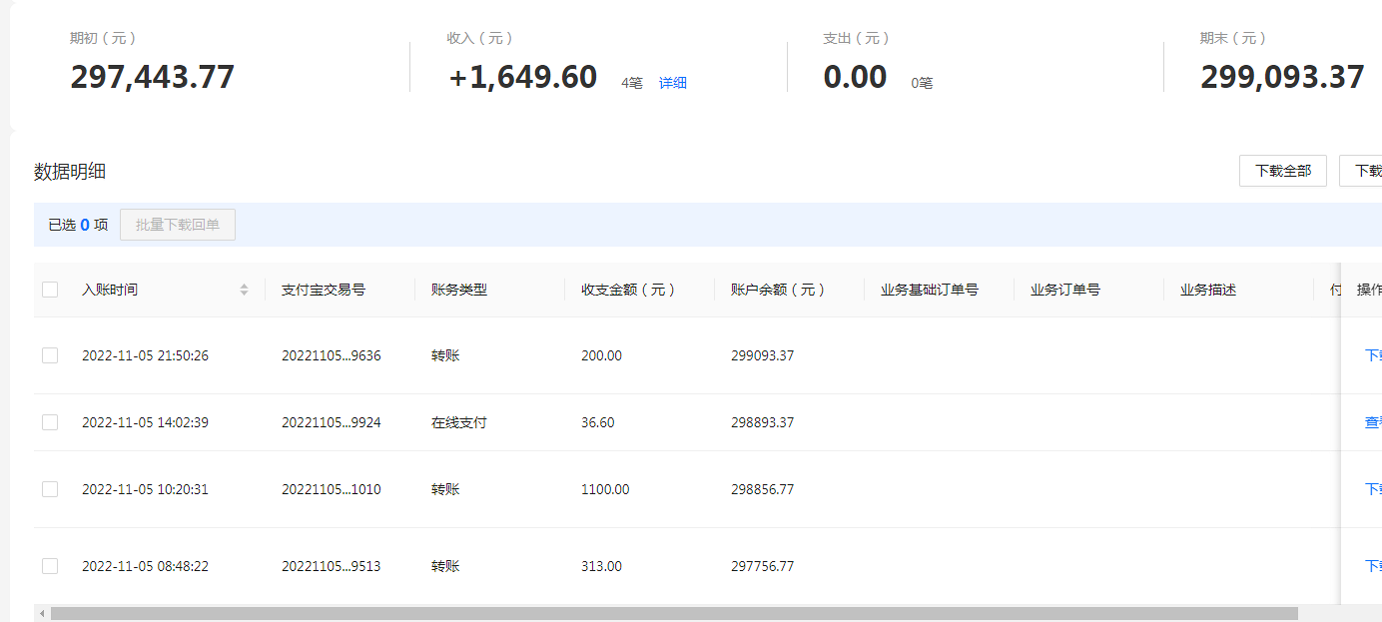Click the opening balance 297,443.77
Viewport: 1382px width, 622px height.
(x=152, y=77)
